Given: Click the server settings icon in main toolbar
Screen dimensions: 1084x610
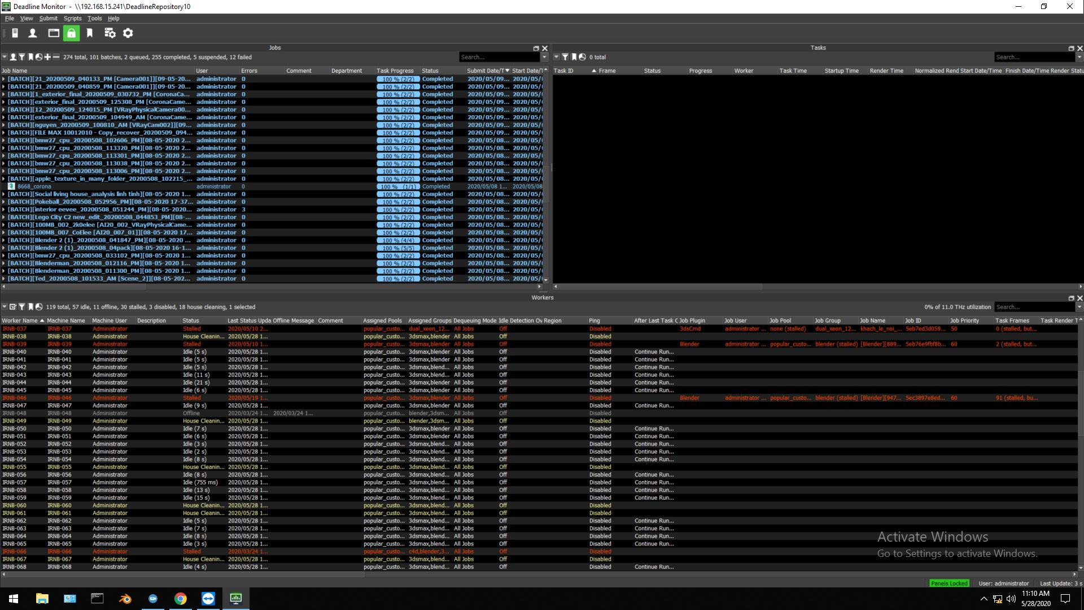Looking at the screenshot, I should click(110, 33).
